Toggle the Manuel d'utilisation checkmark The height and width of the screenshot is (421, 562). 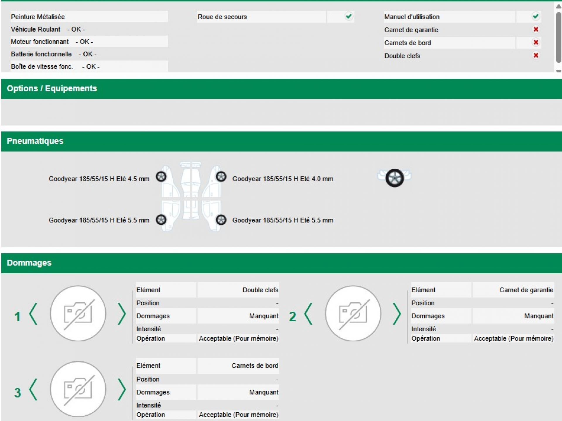(535, 16)
